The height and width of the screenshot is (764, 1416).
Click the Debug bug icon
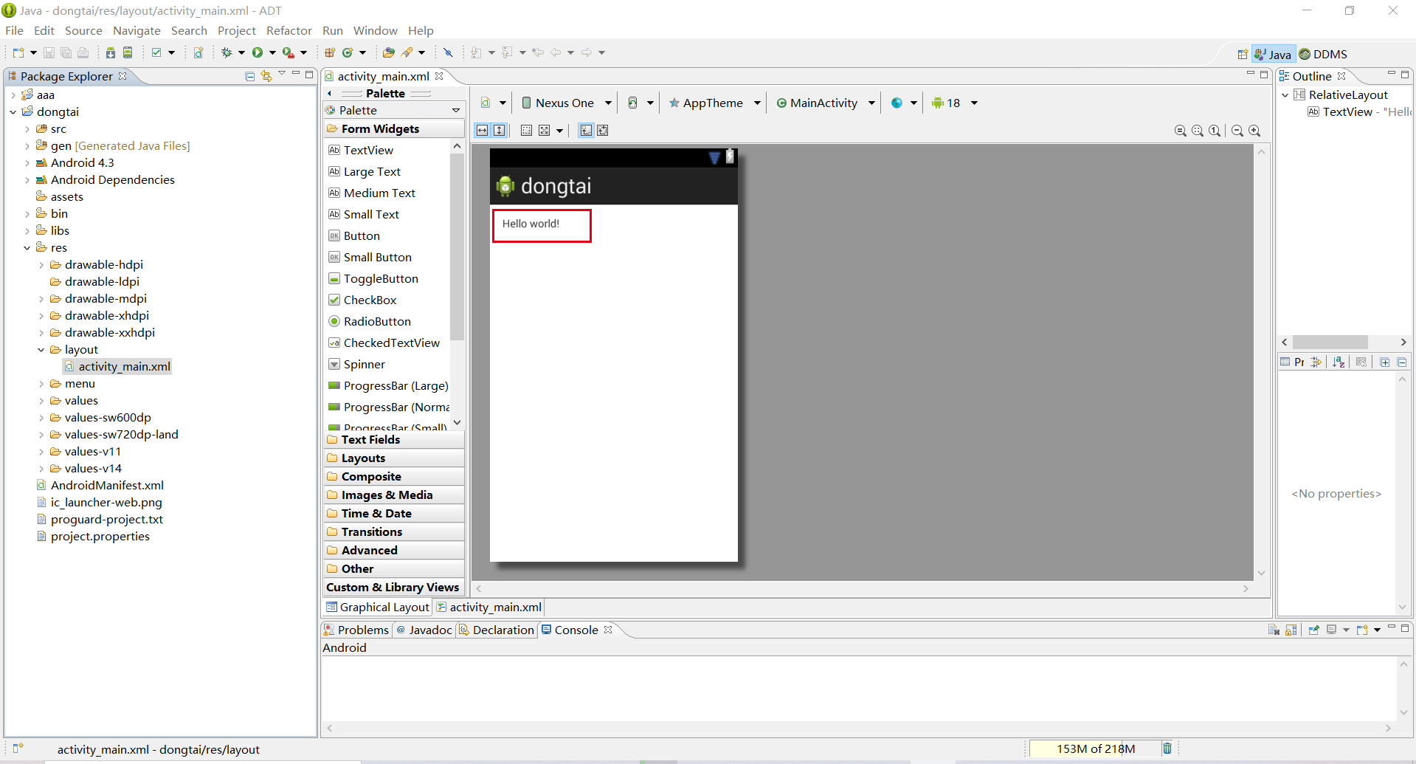point(227,52)
